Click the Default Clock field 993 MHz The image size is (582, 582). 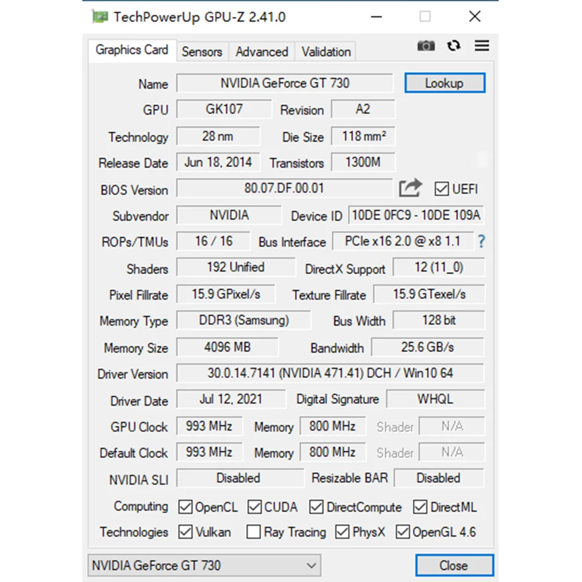(x=210, y=452)
